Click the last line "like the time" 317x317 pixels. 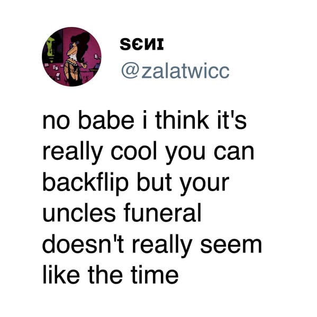coord(111,275)
